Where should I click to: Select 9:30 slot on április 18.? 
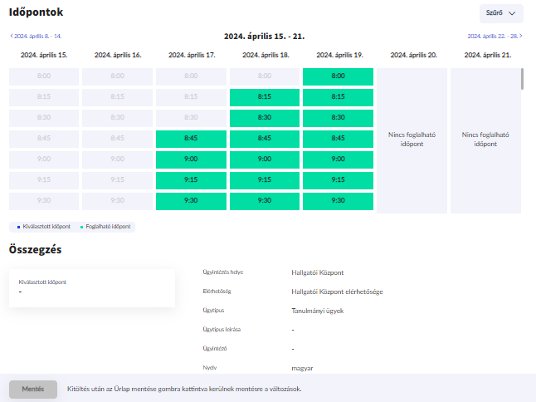[x=265, y=201]
